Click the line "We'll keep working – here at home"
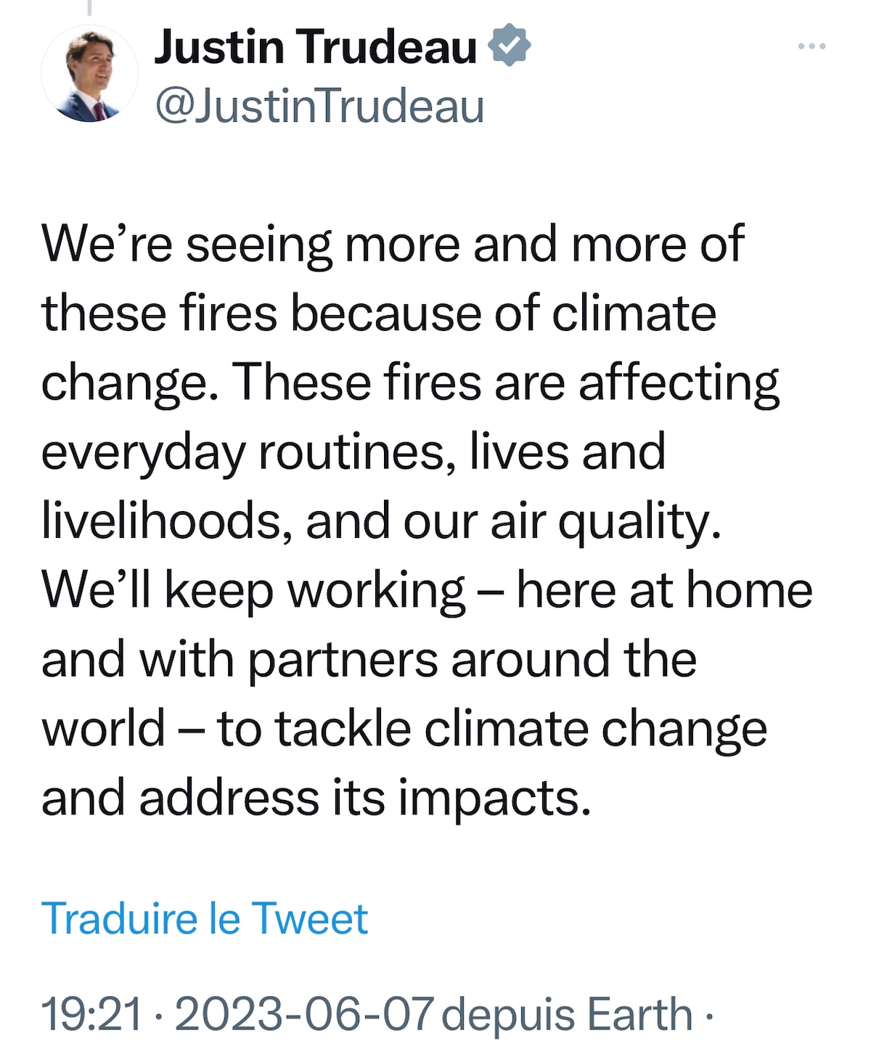The width and height of the screenshot is (871, 1049). point(427,591)
